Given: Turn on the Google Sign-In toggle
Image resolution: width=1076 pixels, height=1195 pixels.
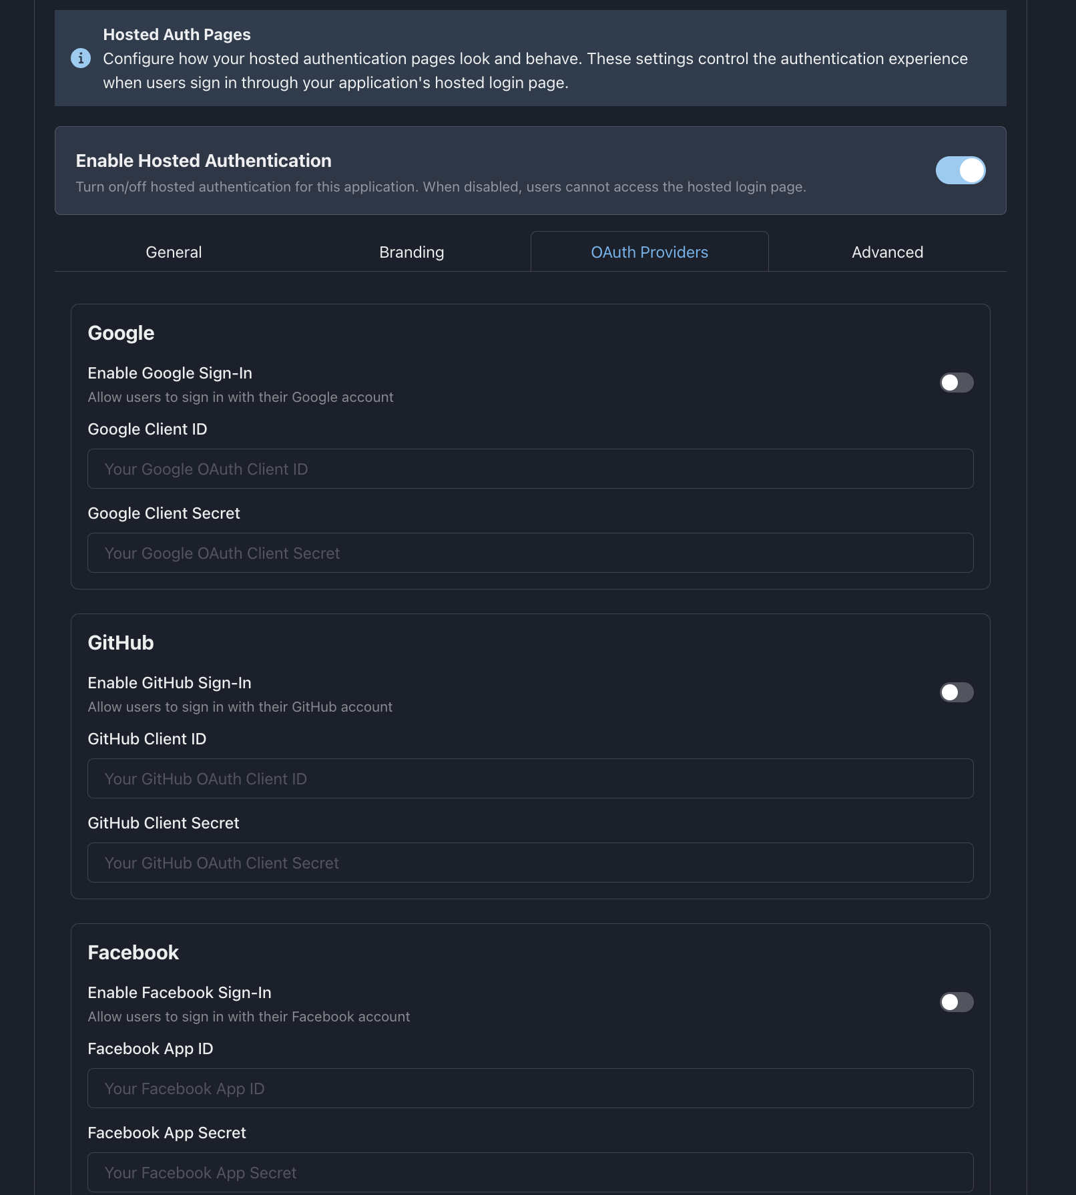Looking at the screenshot, I should pyautogui.click(x=957, y=383).
